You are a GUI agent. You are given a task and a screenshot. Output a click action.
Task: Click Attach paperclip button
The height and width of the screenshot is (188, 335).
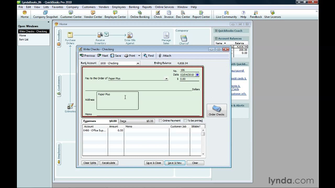(x=165, y=56)
